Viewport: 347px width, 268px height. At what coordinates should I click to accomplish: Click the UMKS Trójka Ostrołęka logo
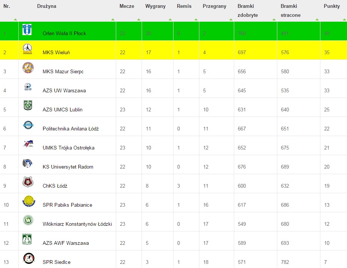tap(28, 144)
